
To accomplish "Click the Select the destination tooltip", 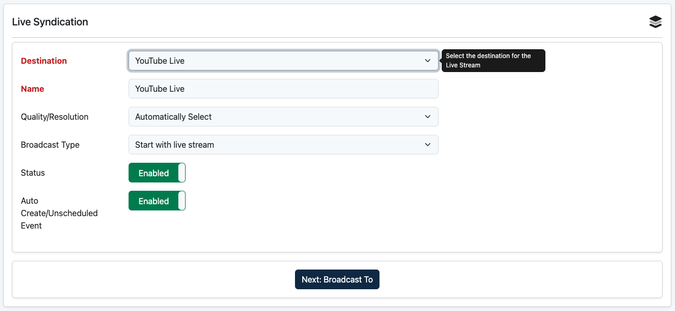I will point(494,61).
